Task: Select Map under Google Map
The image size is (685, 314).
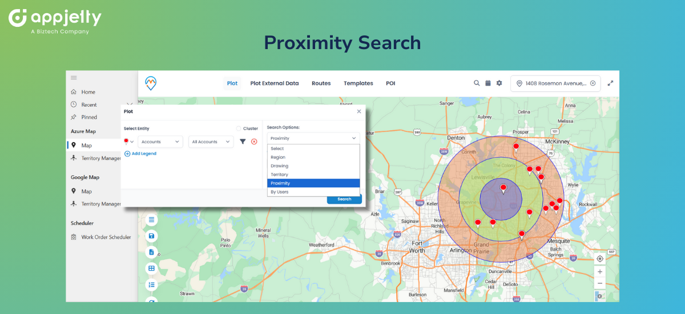Action: 81,191
